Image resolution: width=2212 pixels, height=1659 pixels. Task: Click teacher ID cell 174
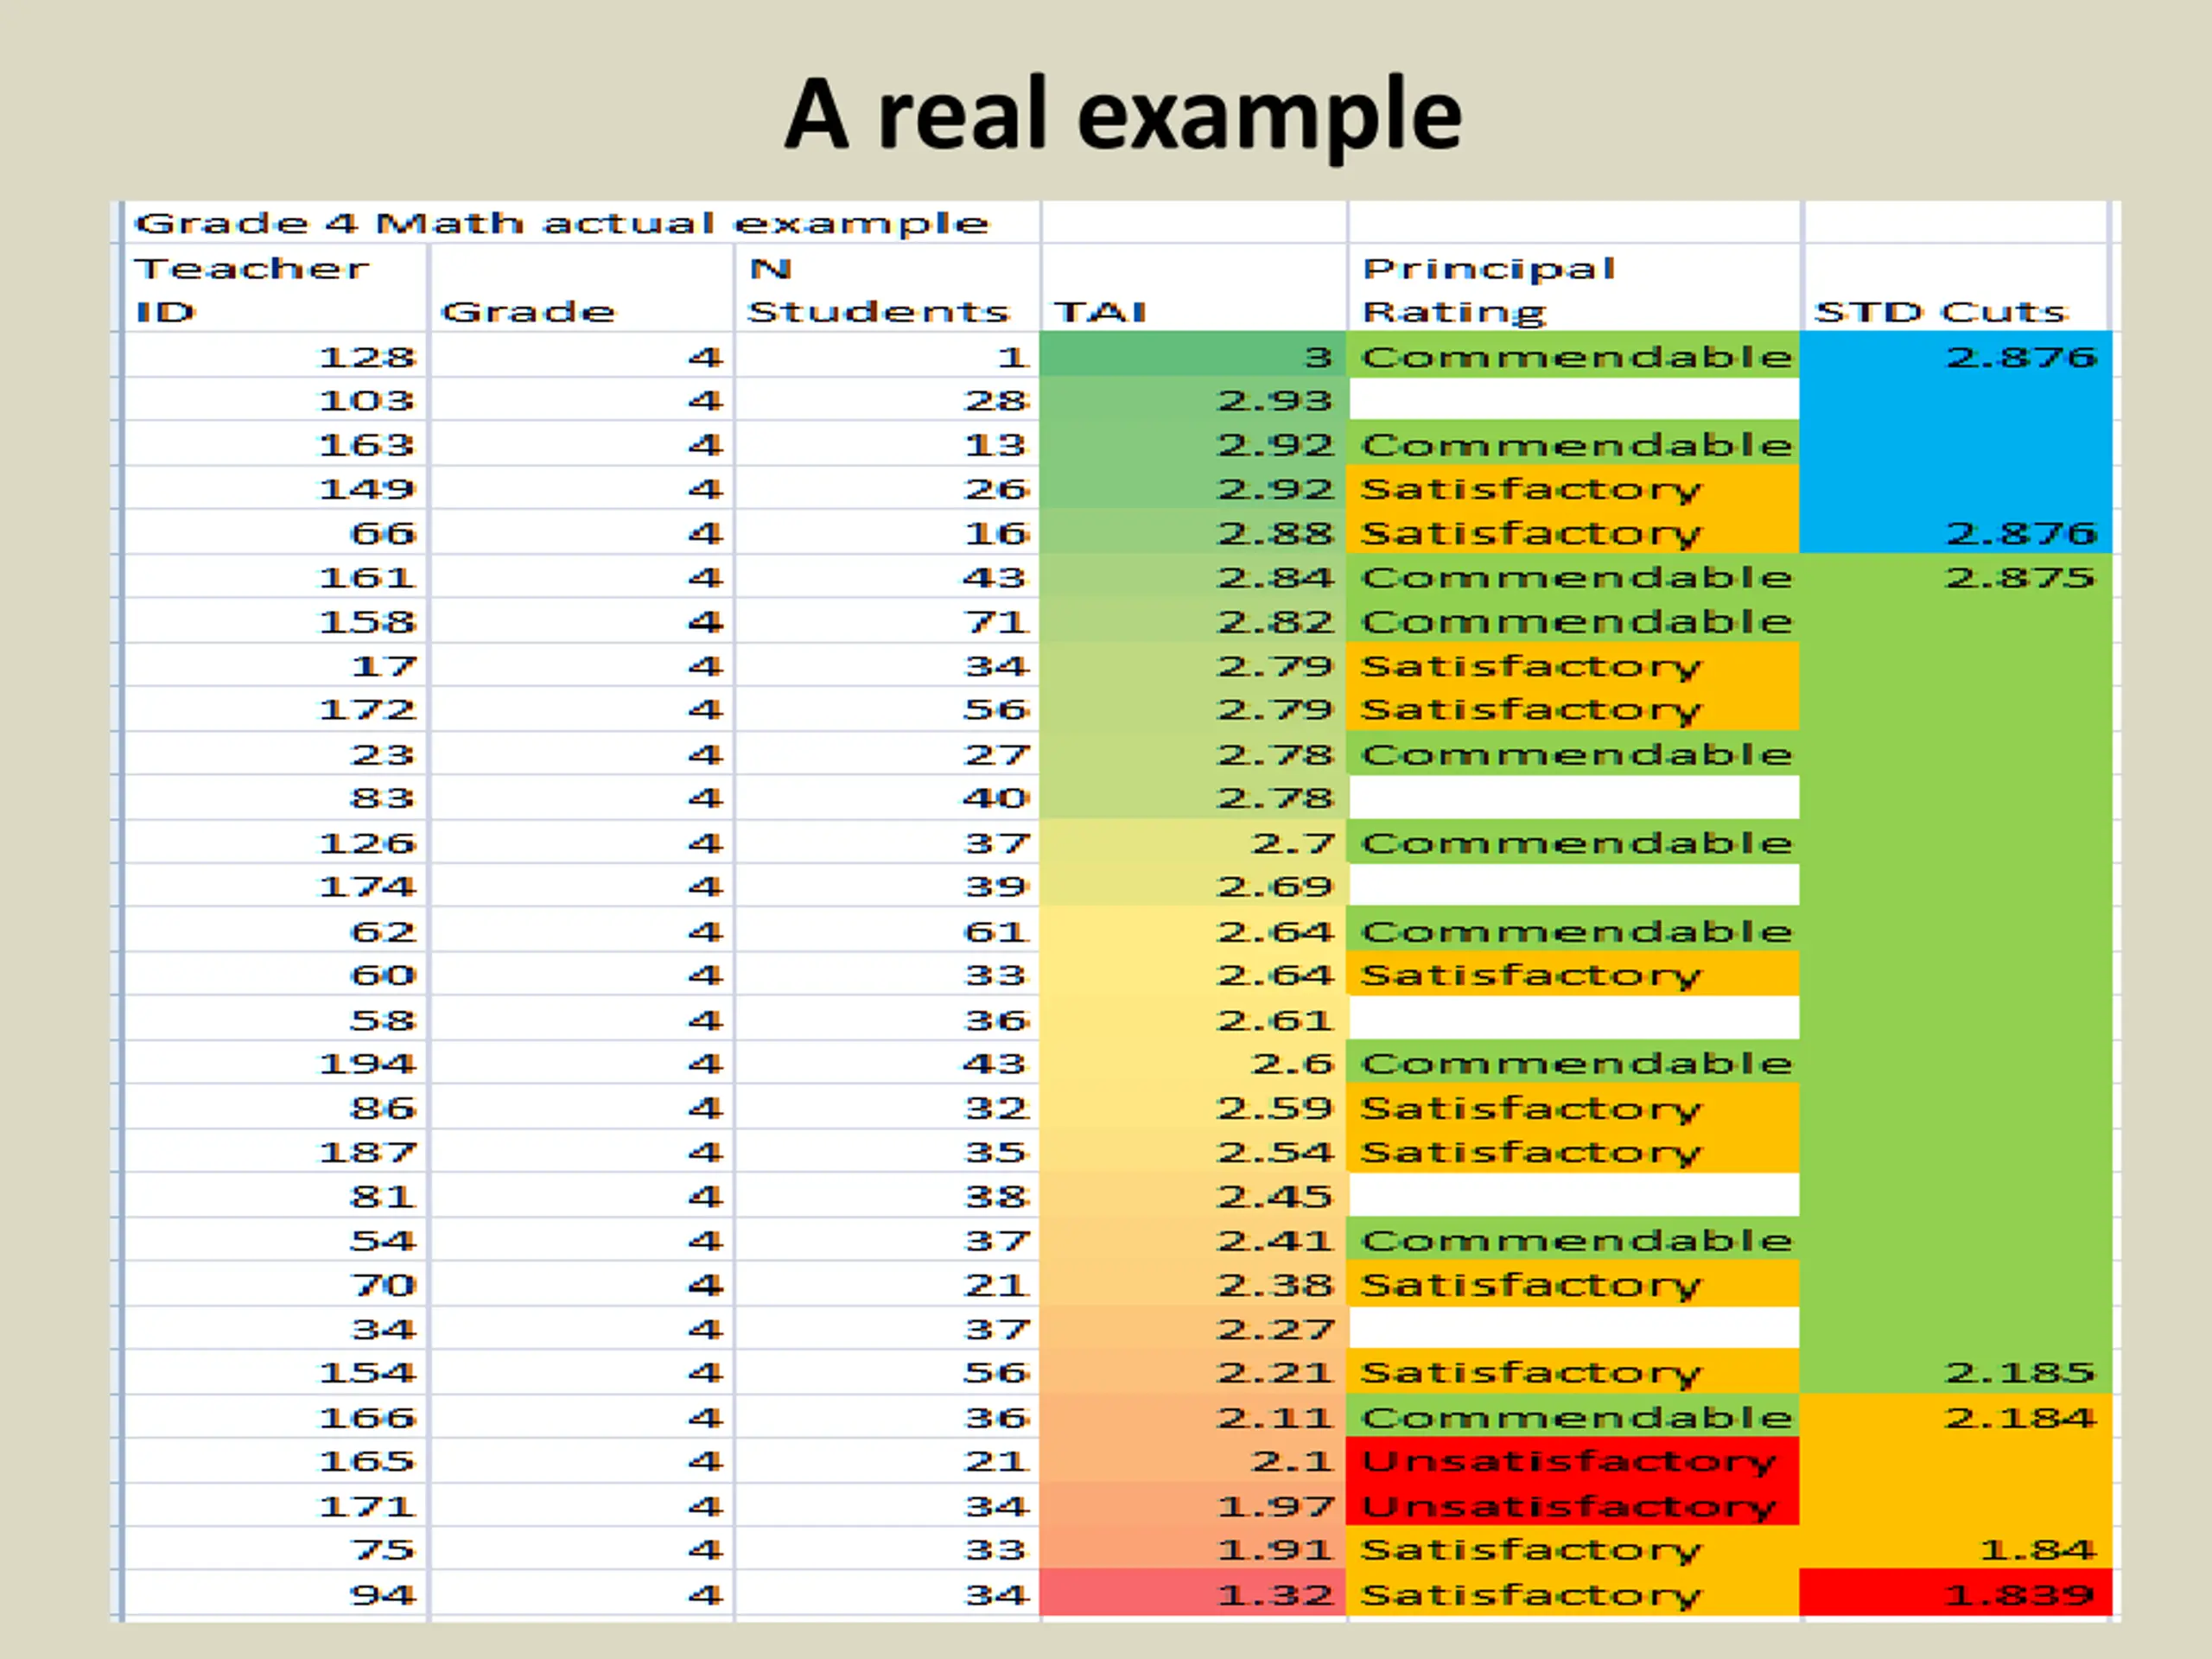coord(275,885)
